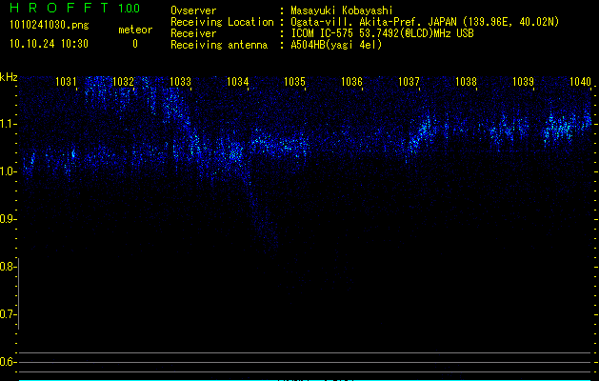Click the Receiving antenna label
Screen dimensions: 599x381
(219, 45)
